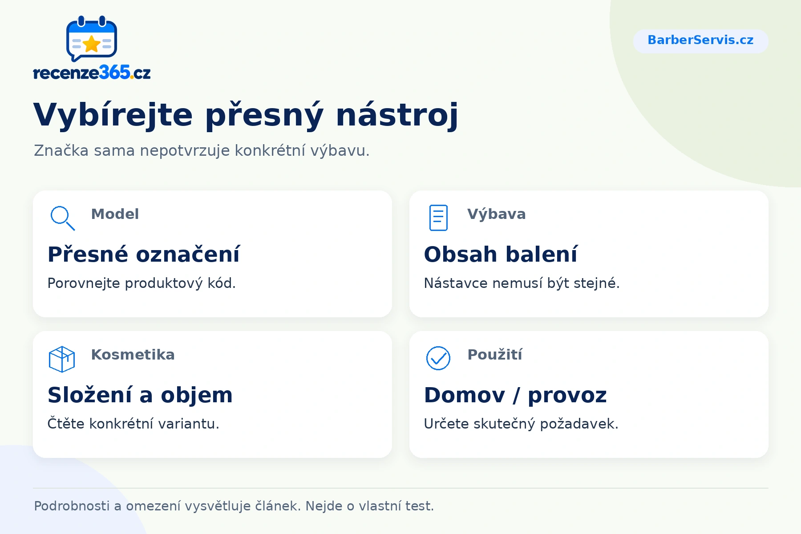Click the checkmark circle icon in Použití card
801x534 pixels.
click(x=438, y=358)
